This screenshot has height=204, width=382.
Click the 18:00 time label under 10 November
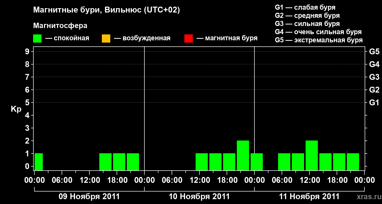(x=227, y=180)
